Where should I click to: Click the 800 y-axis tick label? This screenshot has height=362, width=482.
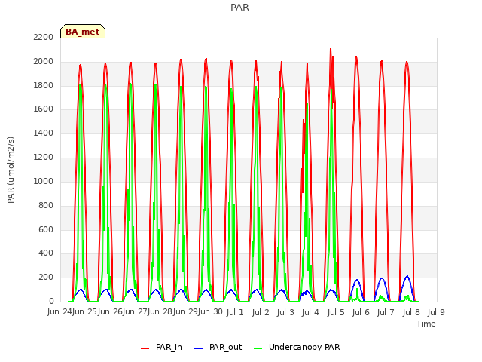coord(46,205)
